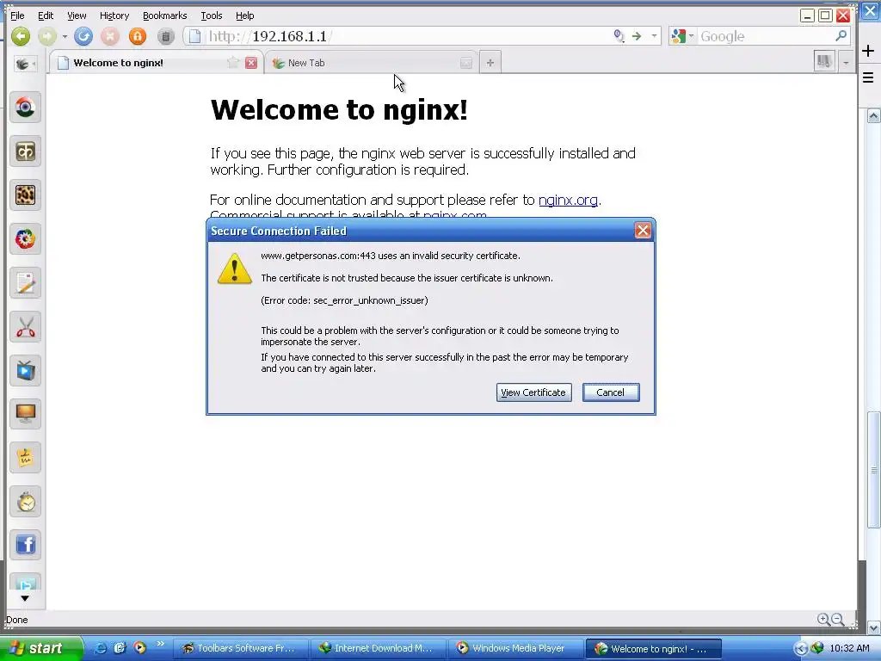Click the error code text sec_error_unknown_issuer
Viewport: 881px width, 661px height.
344,300
